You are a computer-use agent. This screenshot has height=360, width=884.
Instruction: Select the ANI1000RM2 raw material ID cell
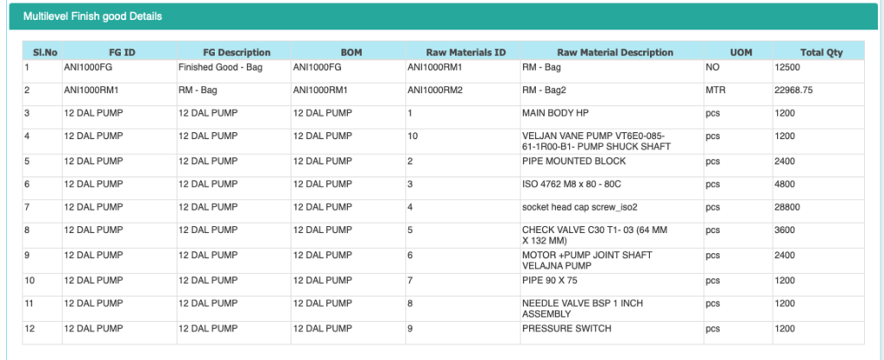(x=434, y=90)
